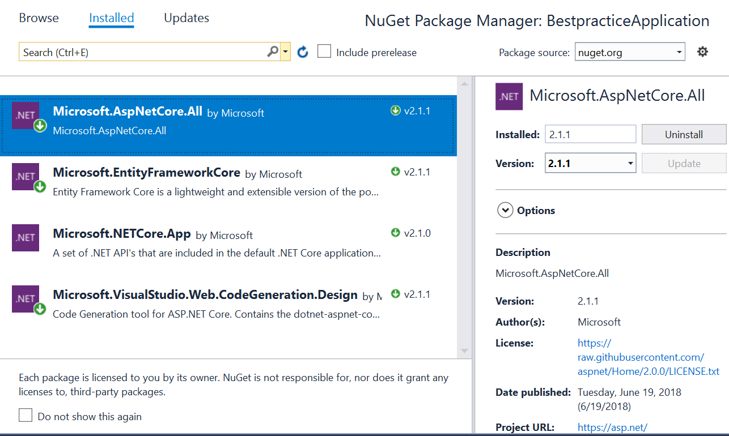
Task: Click the v2.1.0 version text of NETCore.App
Action: pyautogui.click(x=417, y=233)
